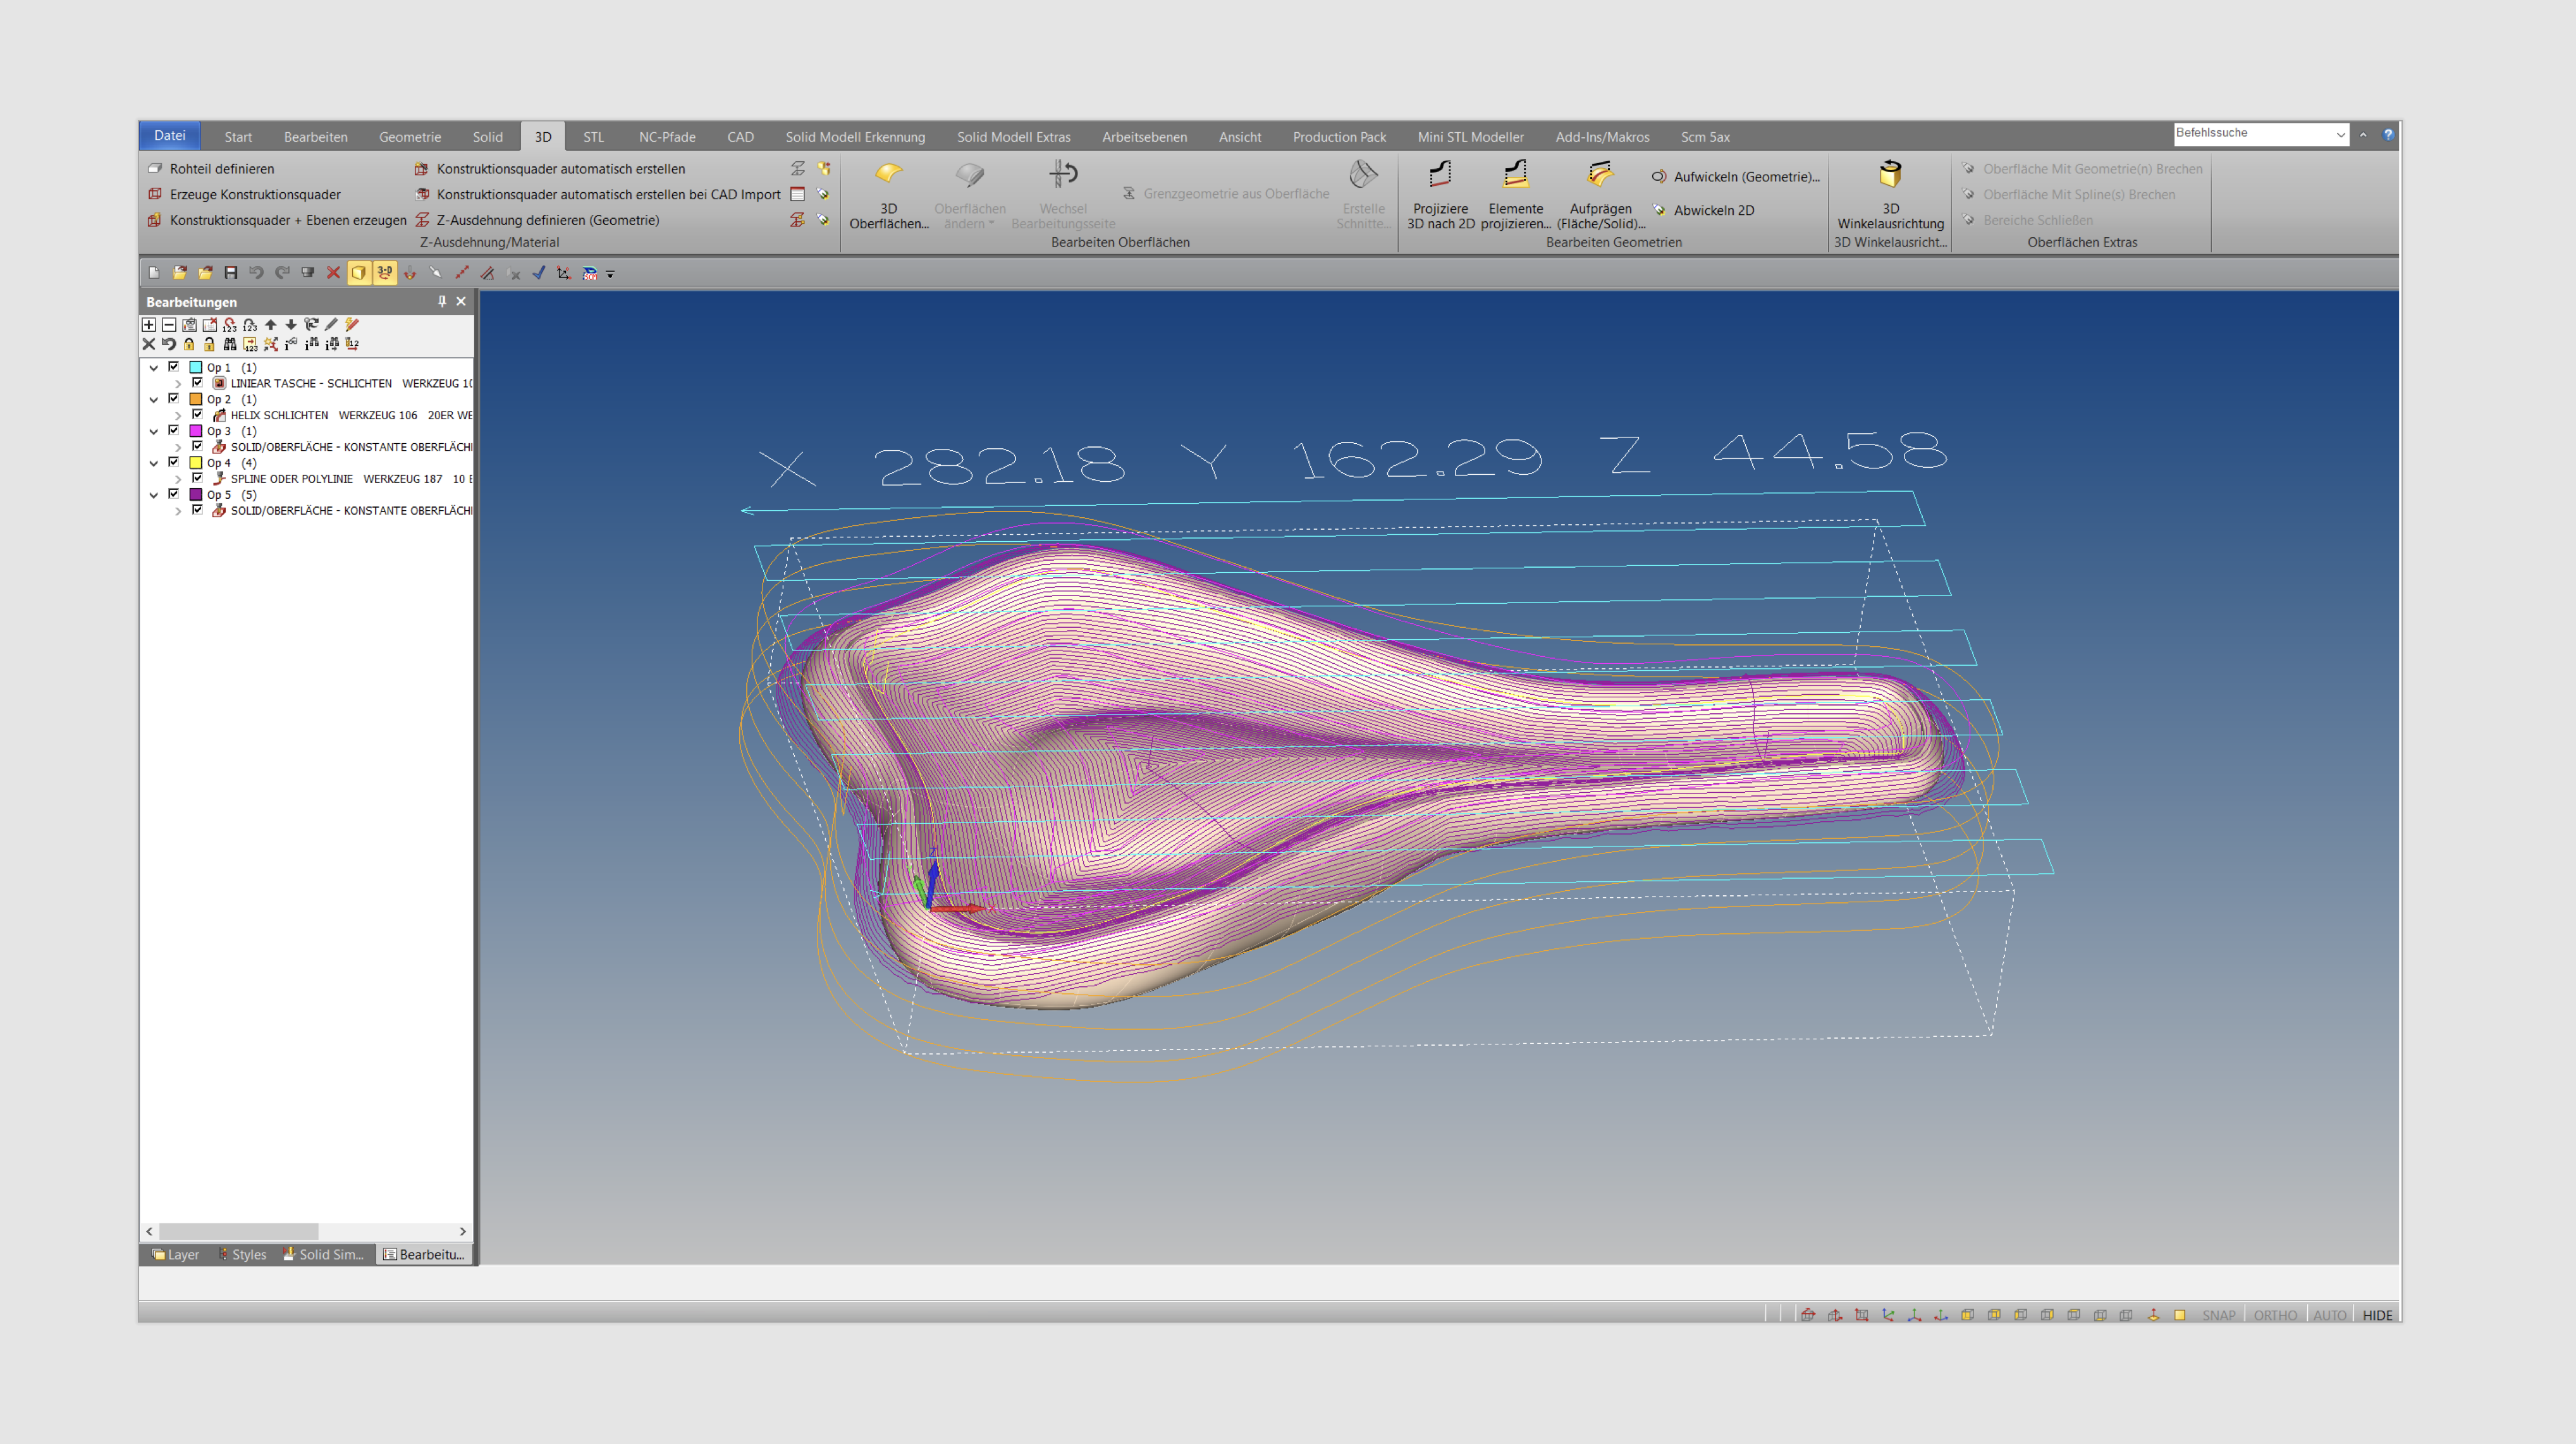
Task: Open the Layer panel tab
Action: [x=176, y=1254]
